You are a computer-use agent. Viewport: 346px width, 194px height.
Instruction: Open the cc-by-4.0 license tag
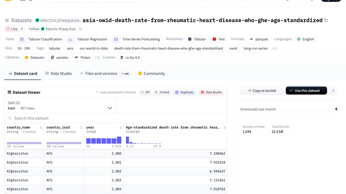point(130,57)
